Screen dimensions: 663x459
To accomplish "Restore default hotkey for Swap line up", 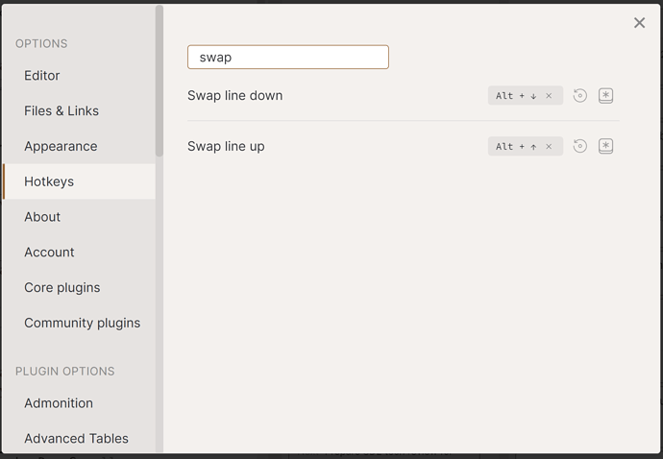I will click(x=580, y=146).
